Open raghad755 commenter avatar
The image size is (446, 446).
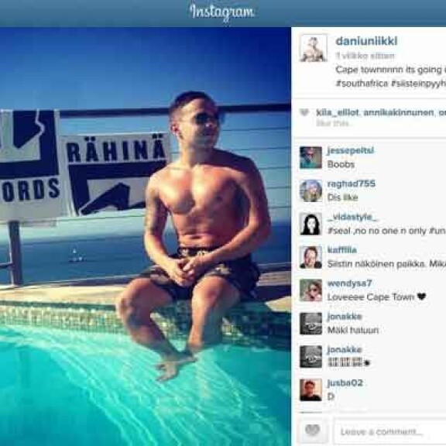coord(310,190)
